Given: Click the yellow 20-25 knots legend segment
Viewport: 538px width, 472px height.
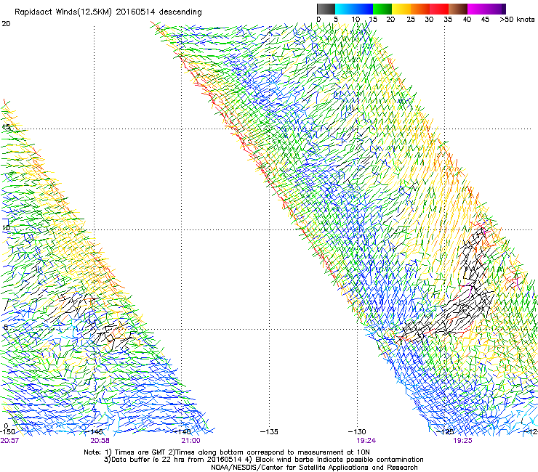Looking at the screenshot, I should point(401,9).
